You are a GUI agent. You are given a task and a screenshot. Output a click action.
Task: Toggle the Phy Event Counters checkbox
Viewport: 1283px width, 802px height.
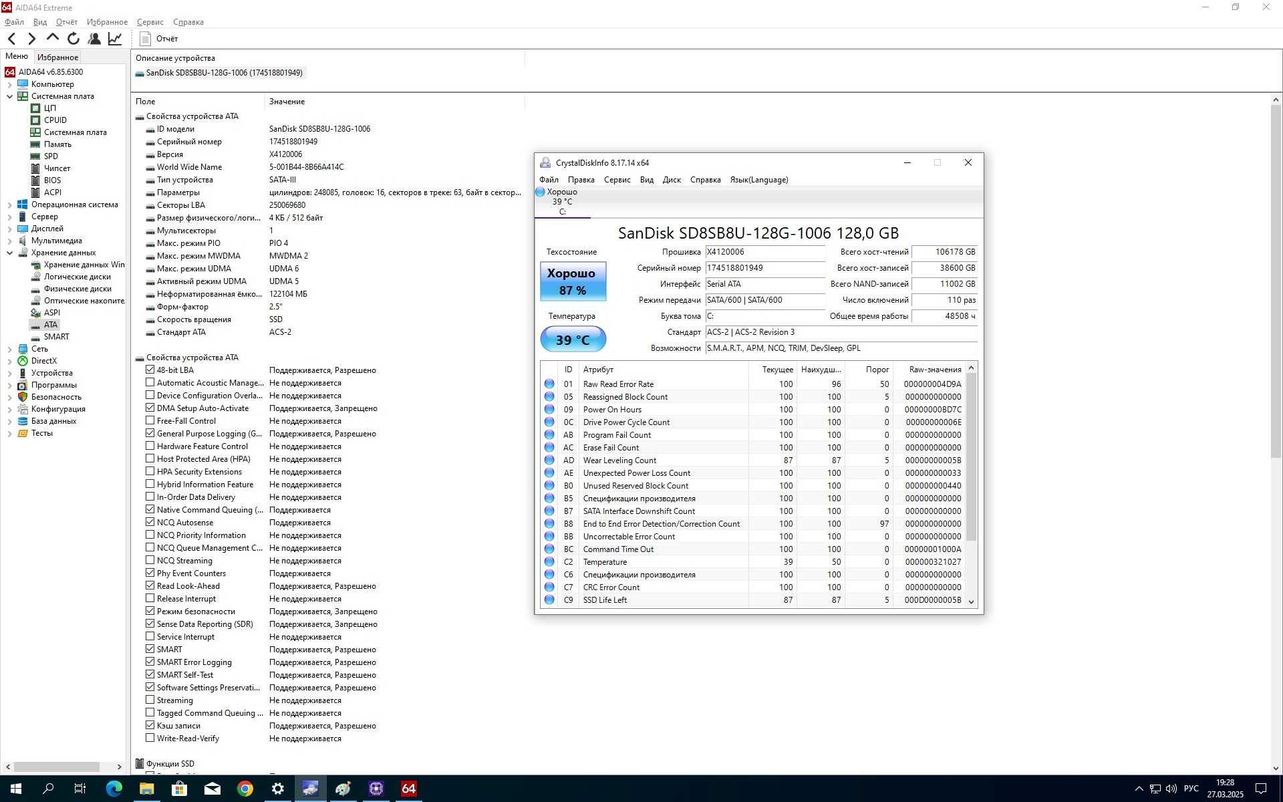pos(150,573)
